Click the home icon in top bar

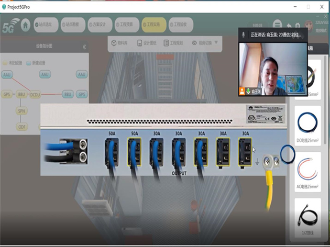point(26,25)
